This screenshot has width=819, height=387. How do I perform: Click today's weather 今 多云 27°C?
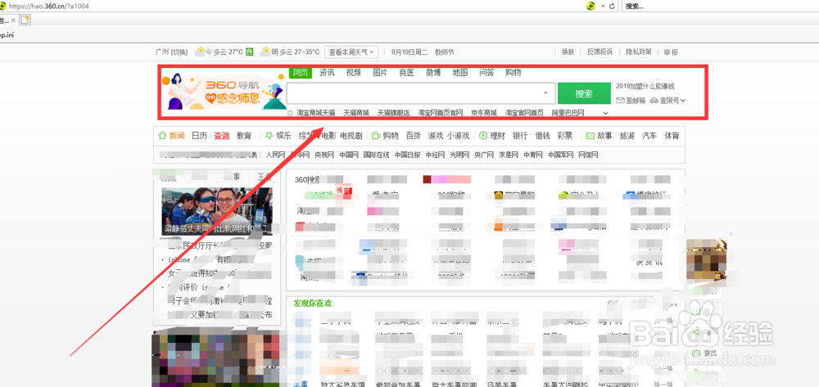219,52
